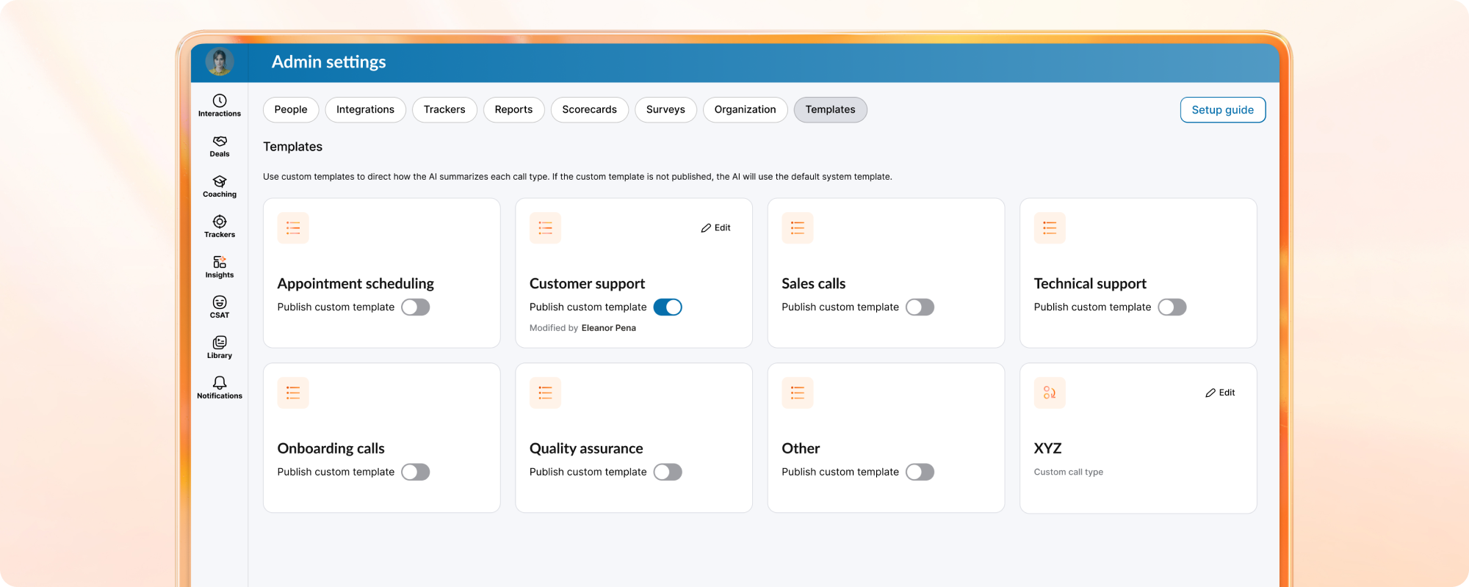This screenshot has height=587, width=1469.
Task: Enable Quality assurance publish toggle
Action: click(668, 473)
